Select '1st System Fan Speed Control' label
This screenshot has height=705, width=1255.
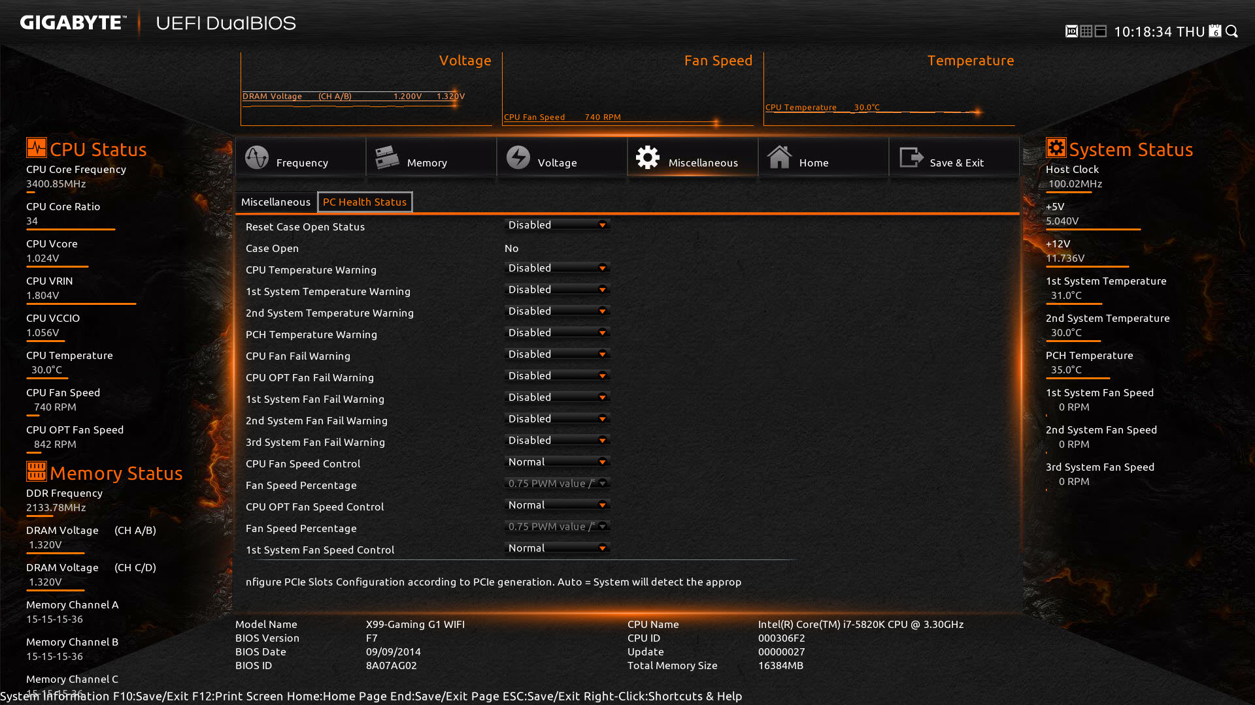pos(320,550)
